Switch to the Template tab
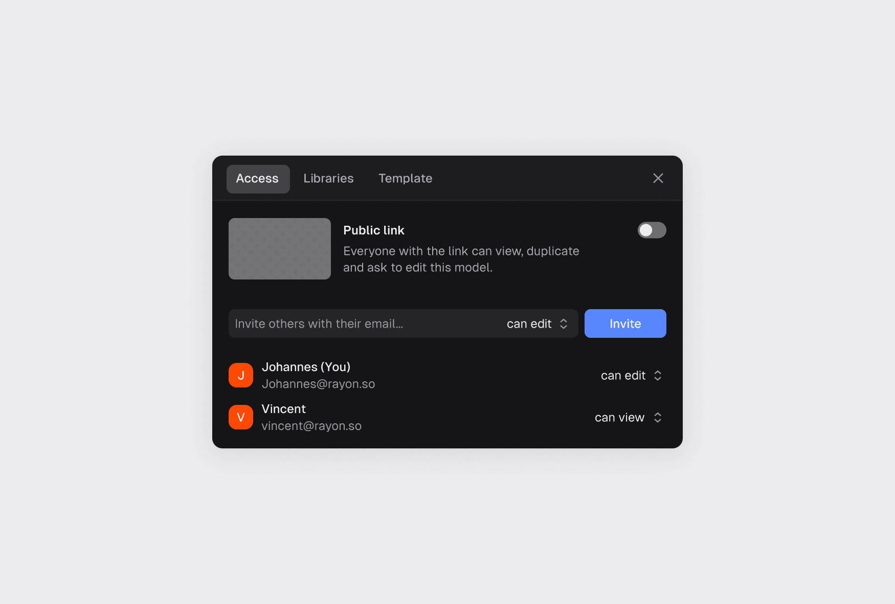The width and height of the screenshot is (895, 604). point(405,179)
